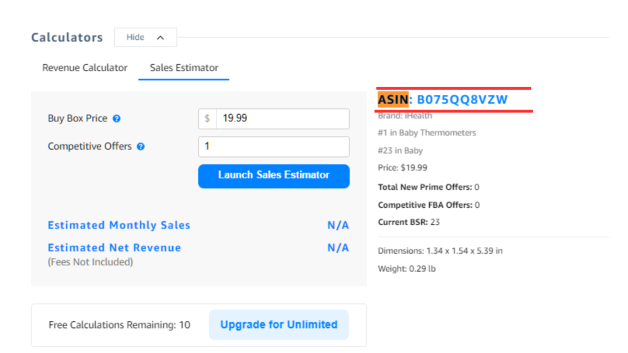Viewport: 628px width, 353px height.
Task: Click the Competitive Offers input field
Action: (x=274, y=146)
